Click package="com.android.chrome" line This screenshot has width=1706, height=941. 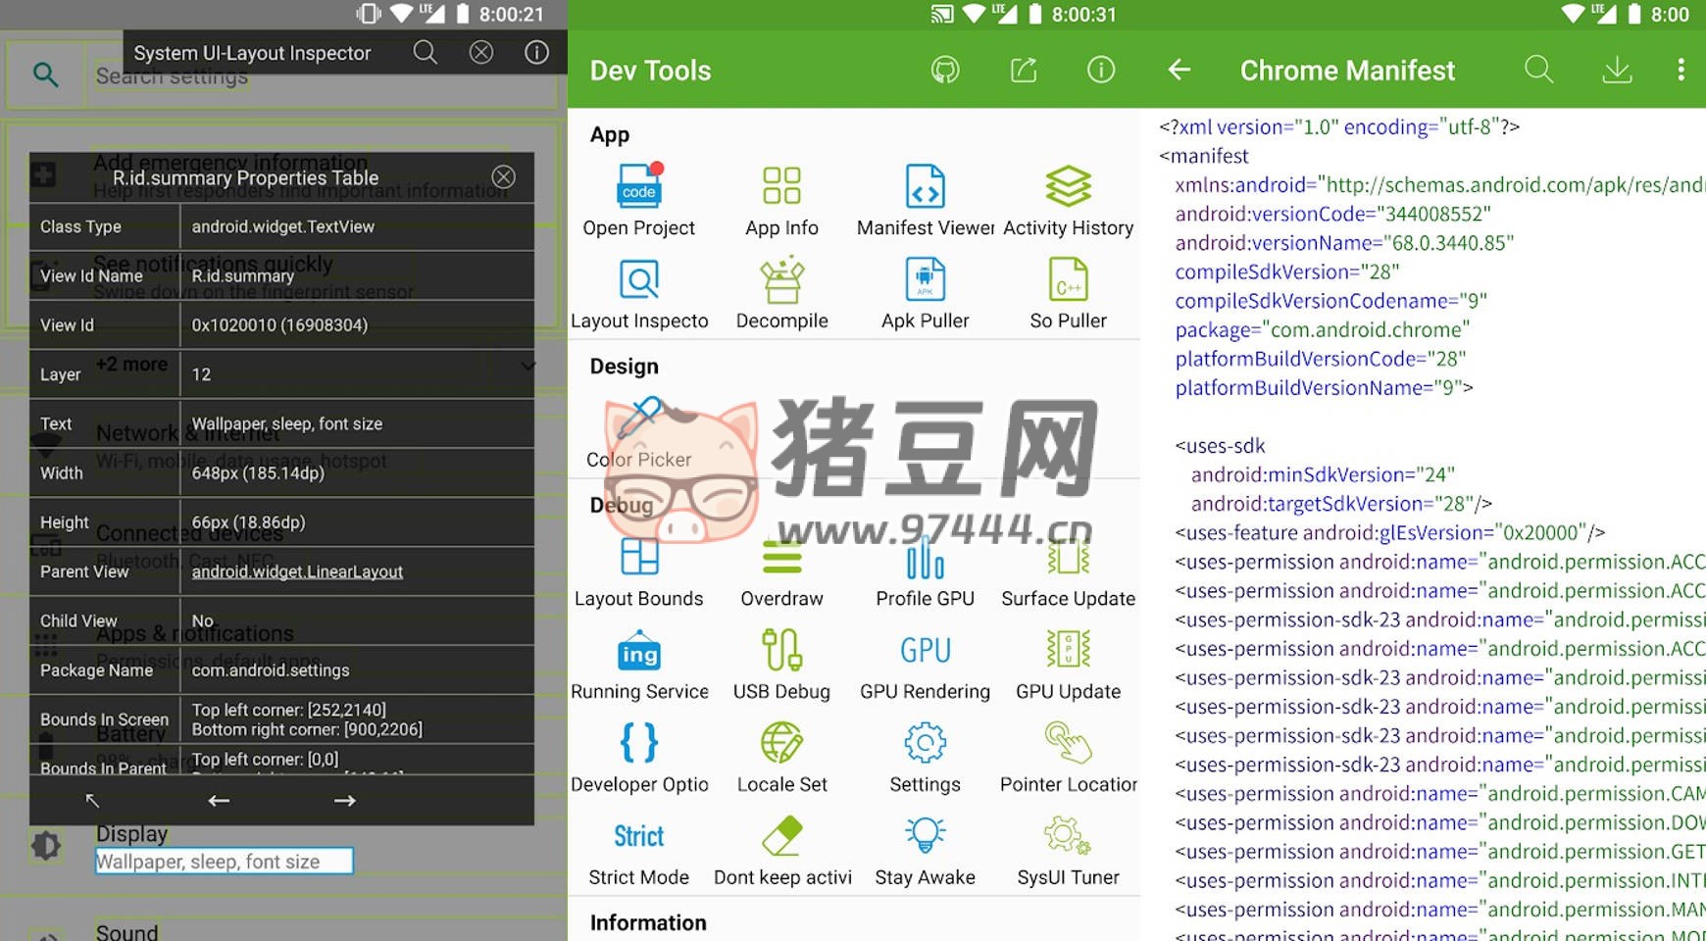pyautogui.click(x=1322, y=329)
